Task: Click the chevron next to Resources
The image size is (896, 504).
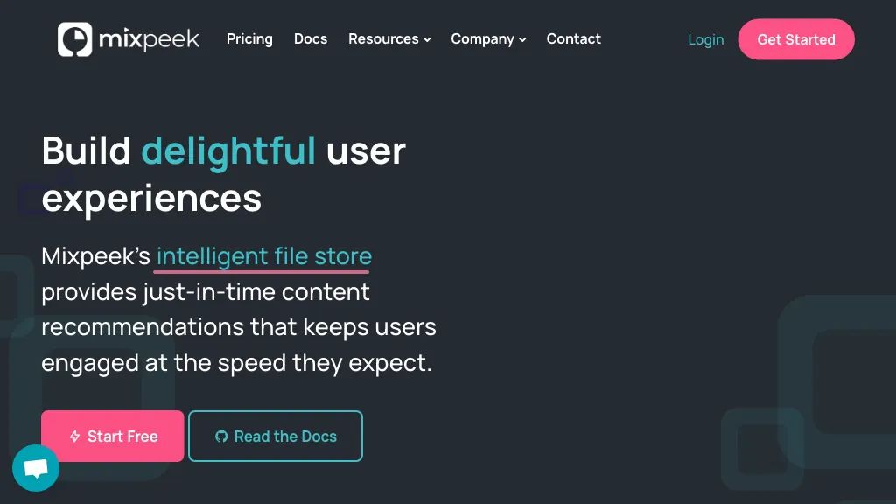Action: (427, 40)
